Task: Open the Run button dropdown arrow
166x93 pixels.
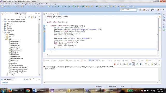Action: [75, 6]
